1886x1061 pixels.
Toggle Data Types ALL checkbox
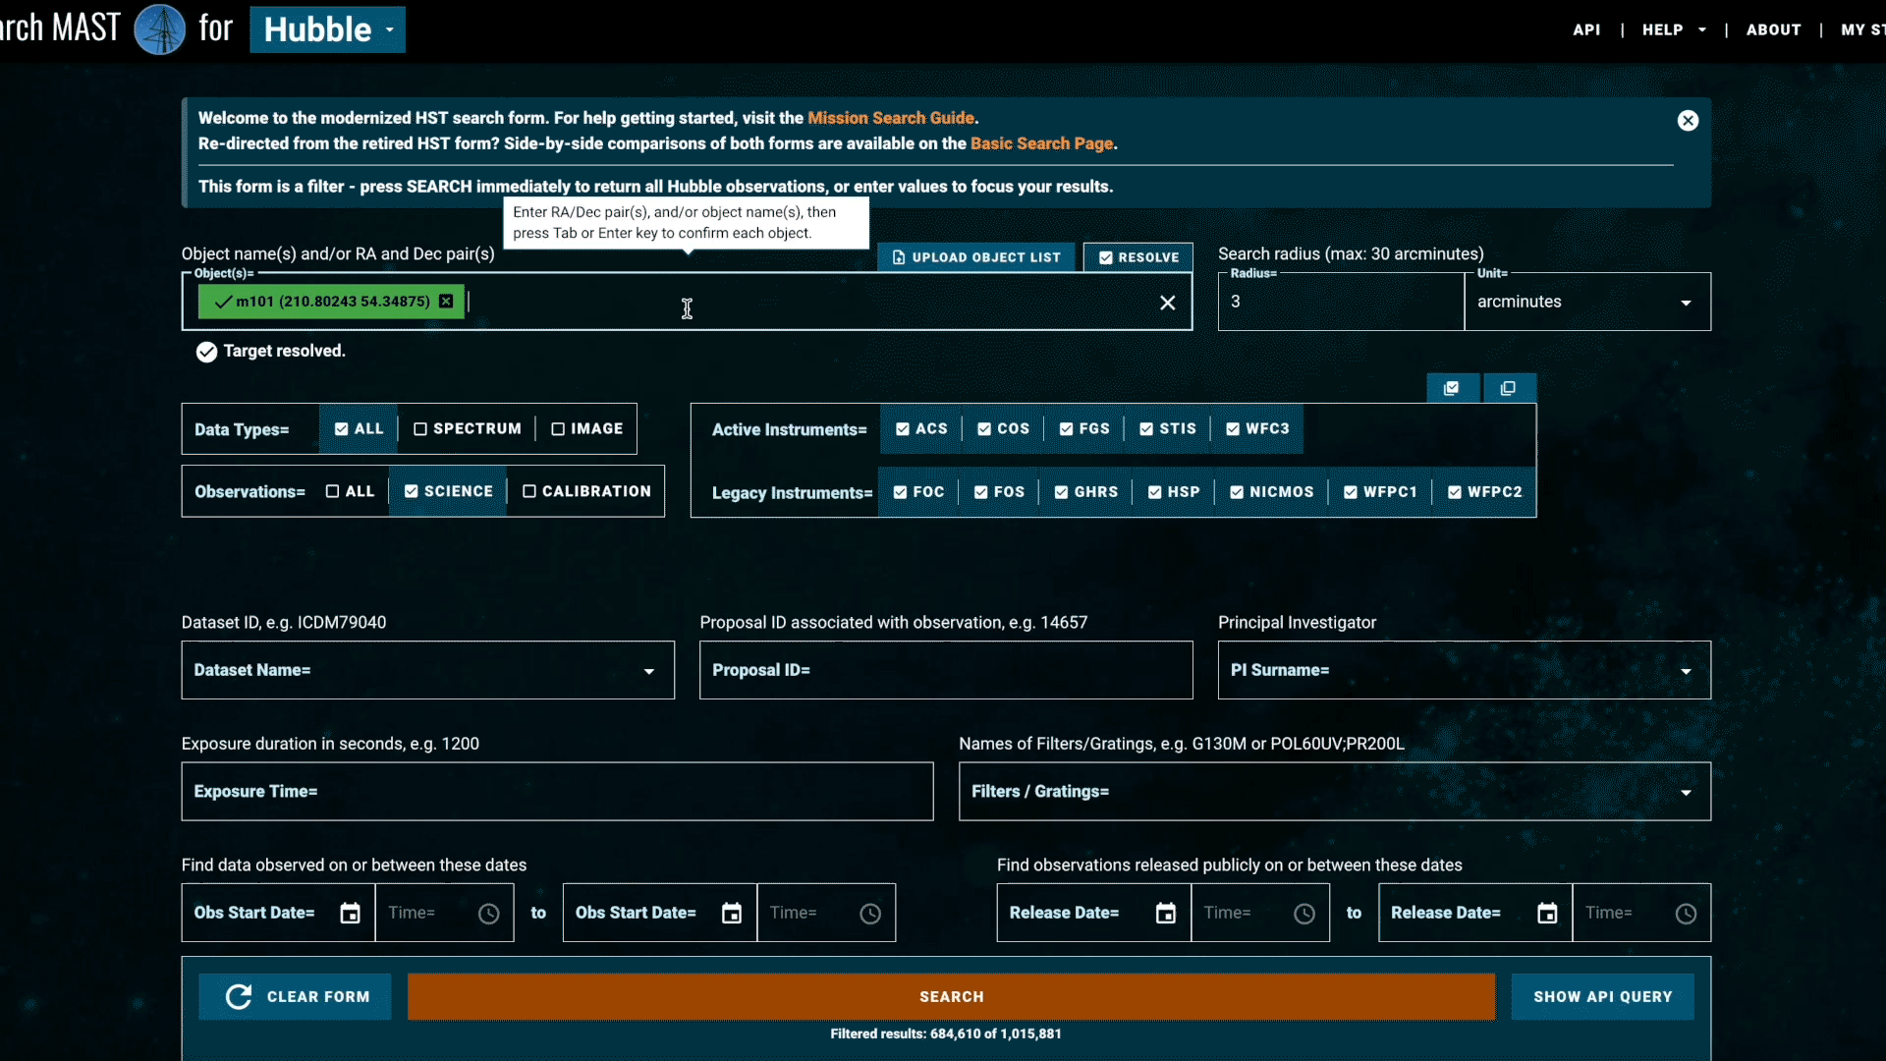point(359,429)
